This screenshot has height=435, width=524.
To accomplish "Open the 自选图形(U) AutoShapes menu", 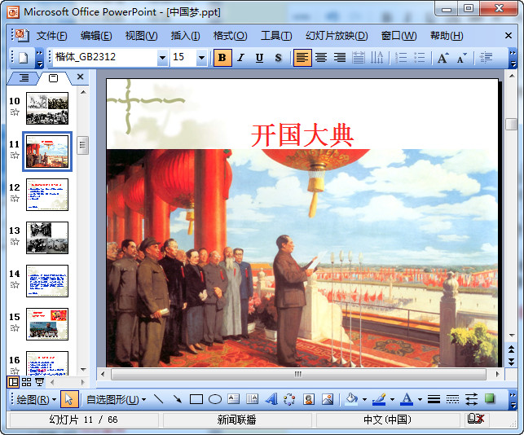I will pos(117,399).
